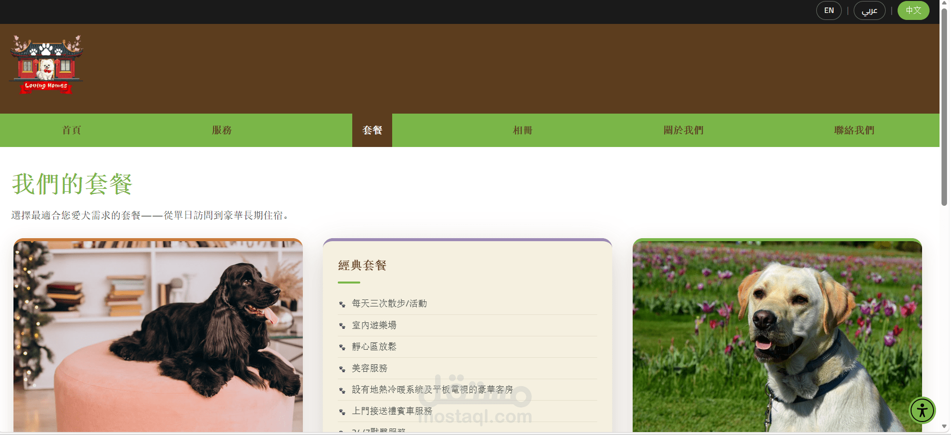Open the 聯絡我們 nav tab
Screen dimensions: 951x435
tap(854, 130)
